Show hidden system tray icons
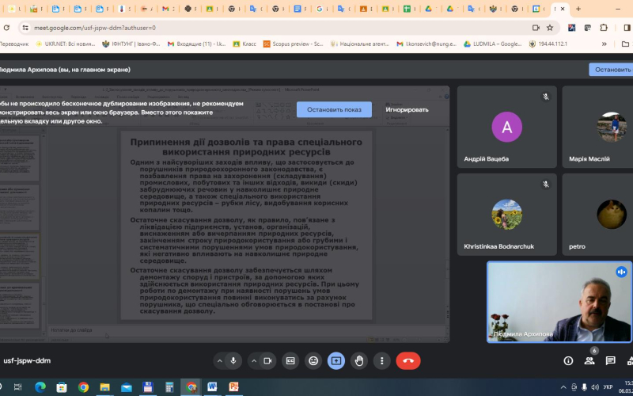This screenshot has width=633, height=396. point(564,387)
